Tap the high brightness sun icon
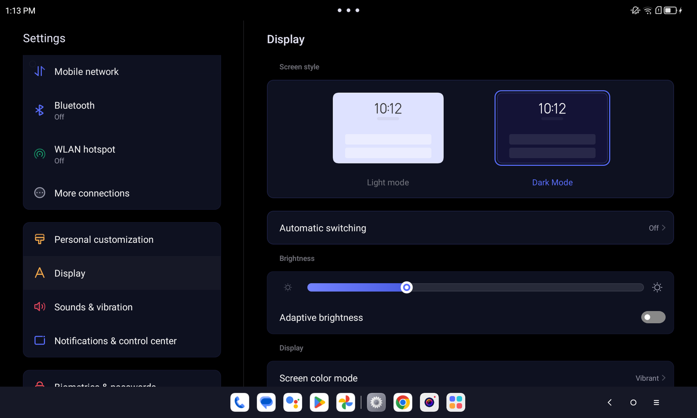Image resolution: width=697 pixels, height=418 pixels. tap(657, 287)
